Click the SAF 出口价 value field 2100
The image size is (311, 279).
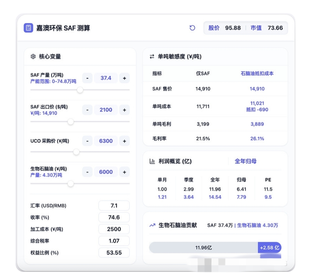[106, 110]
